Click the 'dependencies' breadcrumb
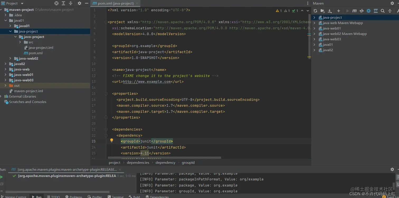The image size is (399, 198). point(138,163)
